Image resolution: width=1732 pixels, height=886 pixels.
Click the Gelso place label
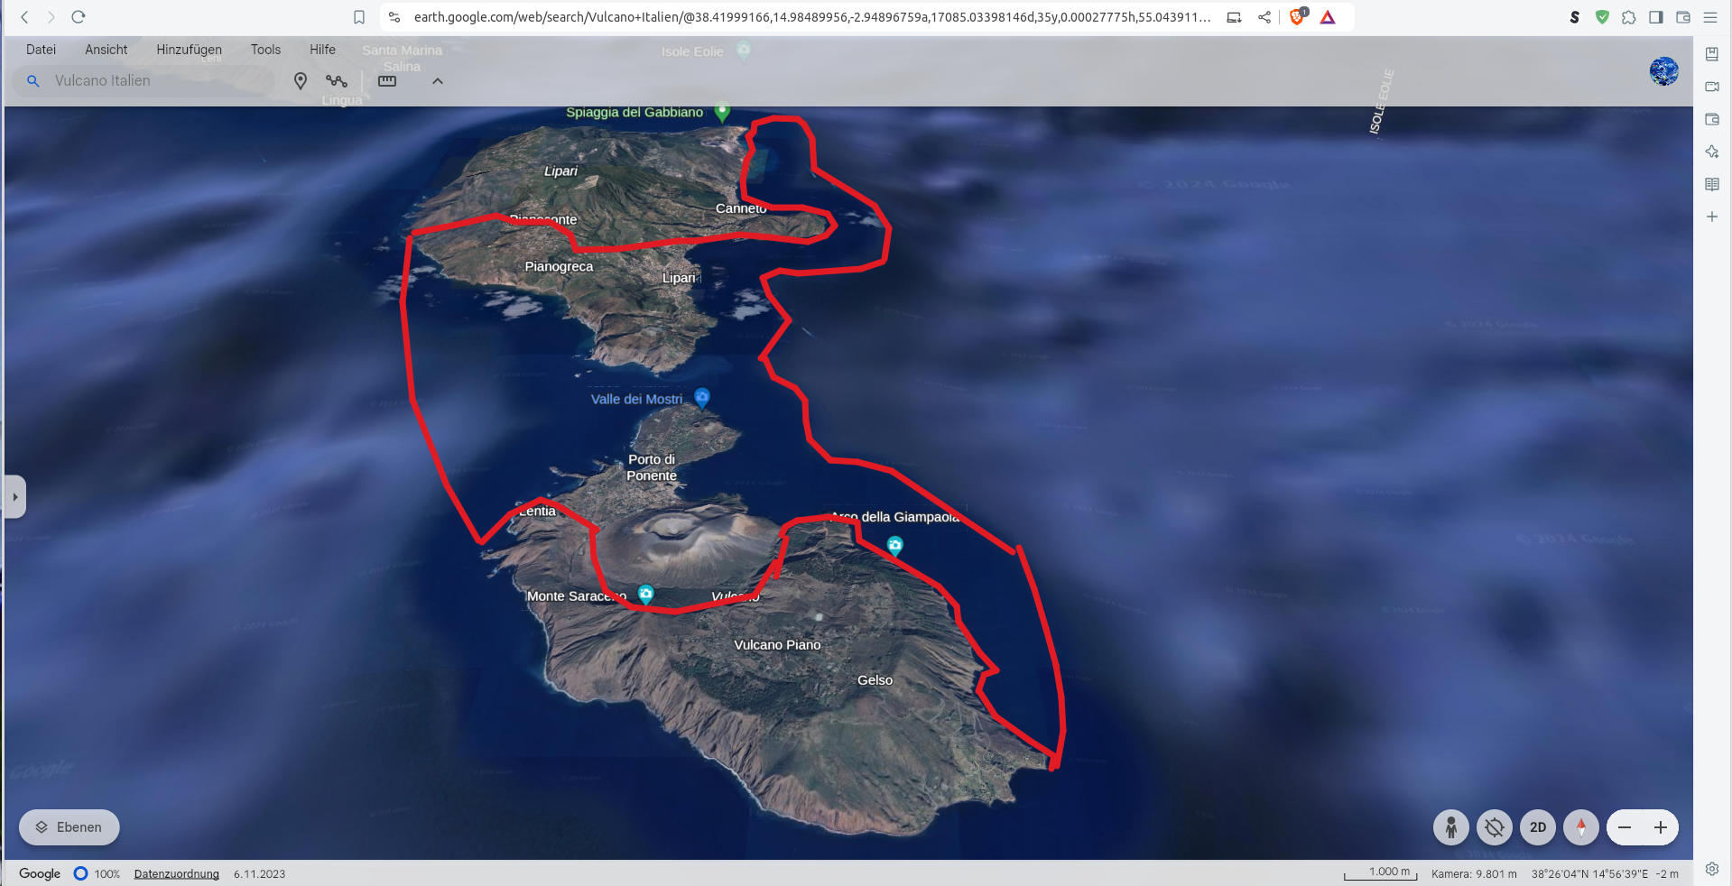point(875,680)
